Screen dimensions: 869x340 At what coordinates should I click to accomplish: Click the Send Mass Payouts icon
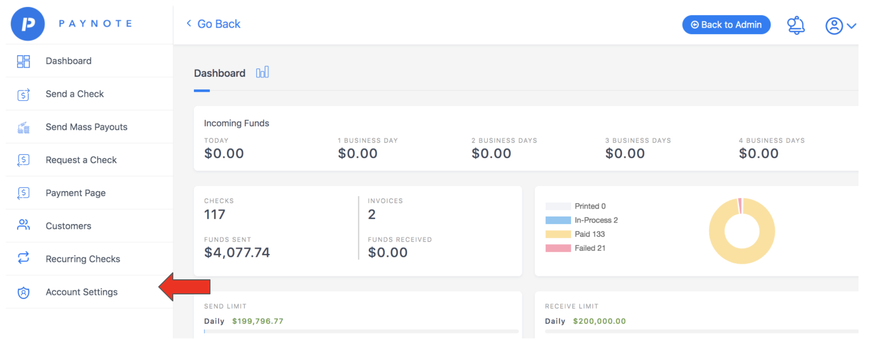coord(23,127)
